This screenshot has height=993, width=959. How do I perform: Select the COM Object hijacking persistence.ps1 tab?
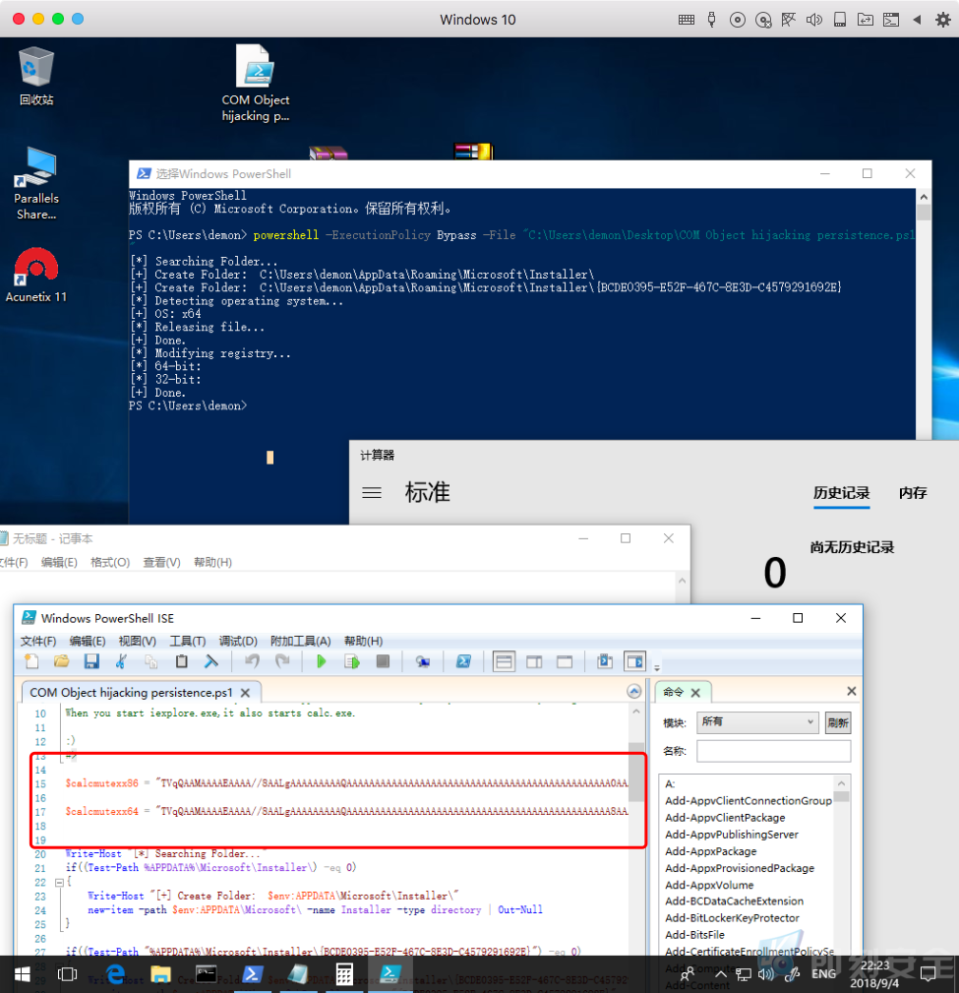(x=131, y=692)
